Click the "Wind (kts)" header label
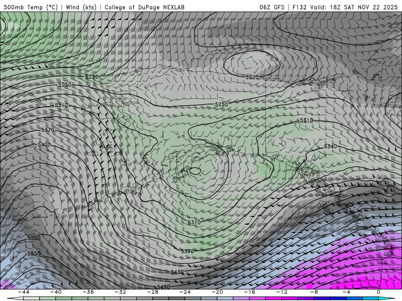This screenshot has width=402, height=301. tap(81, 7)
